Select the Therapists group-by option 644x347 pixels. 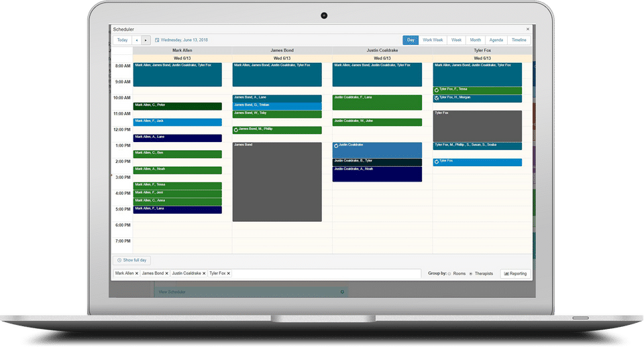point(471,273)
